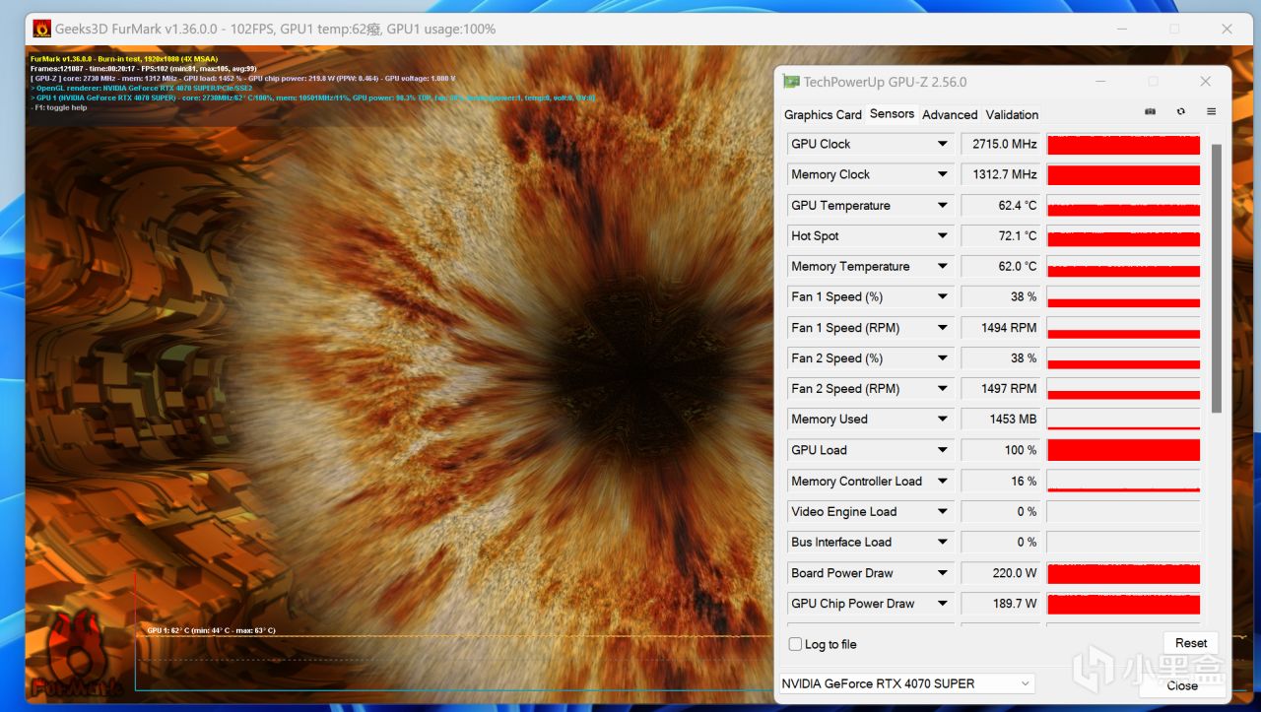Expand the GPU Load sensor dropdown
Image resolution: width=1261 pixels, height=712 pixels.
[x=942, y=450]
